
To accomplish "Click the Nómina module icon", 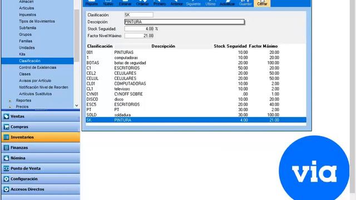I will (6, 158).
